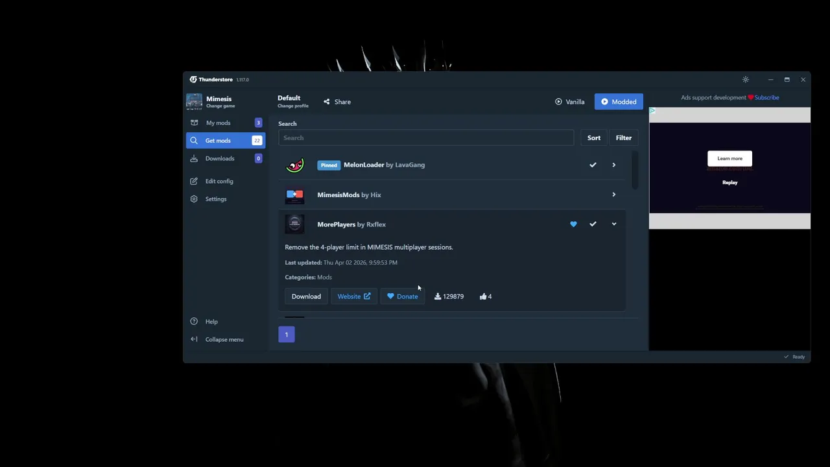Click the MorePlayers mod icon

[294, 224]
